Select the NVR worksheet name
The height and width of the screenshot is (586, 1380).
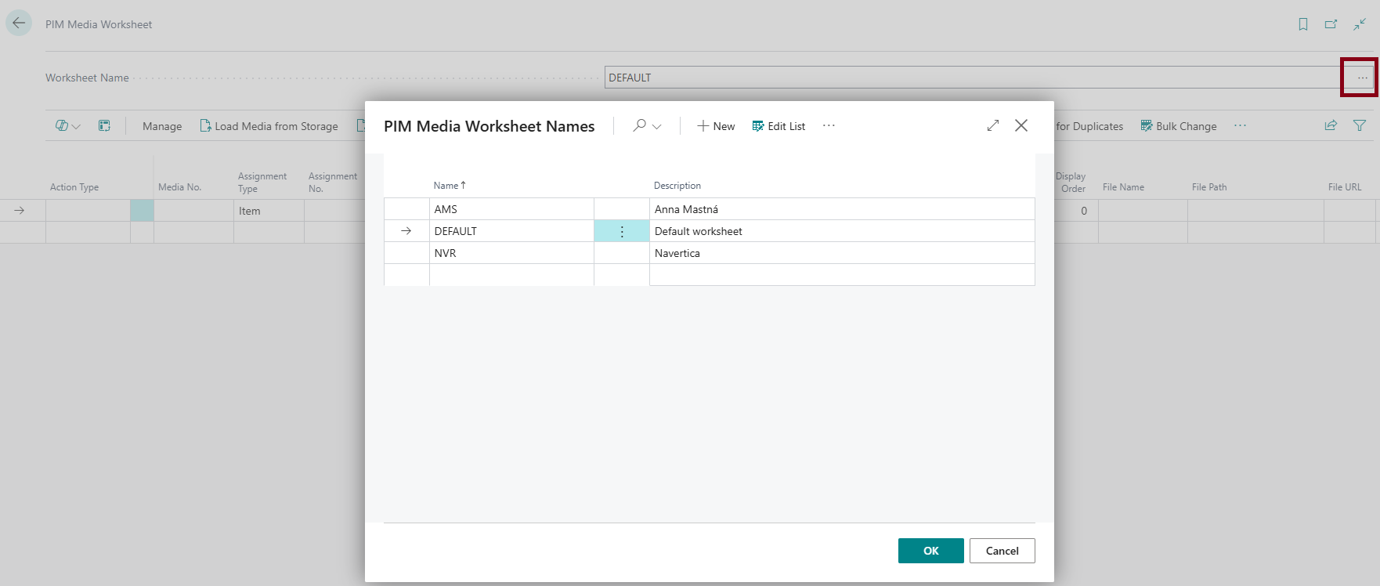click(x=445, y=253)
